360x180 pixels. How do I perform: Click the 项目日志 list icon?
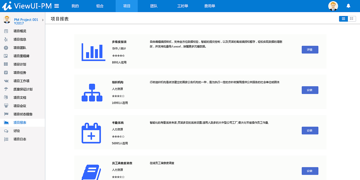[6, 139]
